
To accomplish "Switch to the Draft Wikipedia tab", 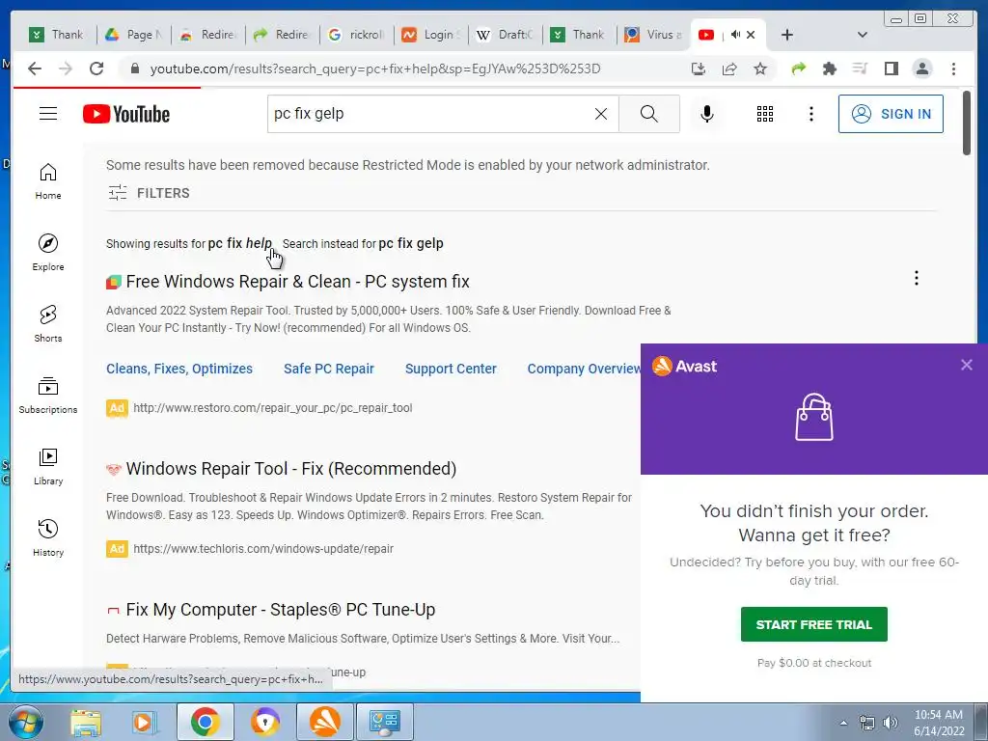I will [x=505, y=35].
